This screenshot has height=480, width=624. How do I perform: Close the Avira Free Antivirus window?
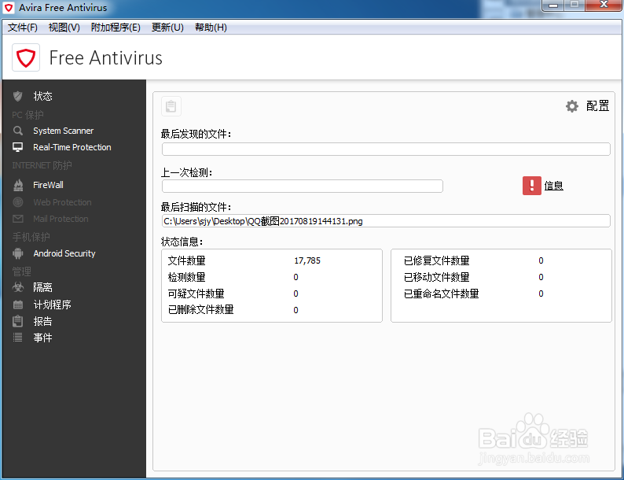(x=604, y=5)
